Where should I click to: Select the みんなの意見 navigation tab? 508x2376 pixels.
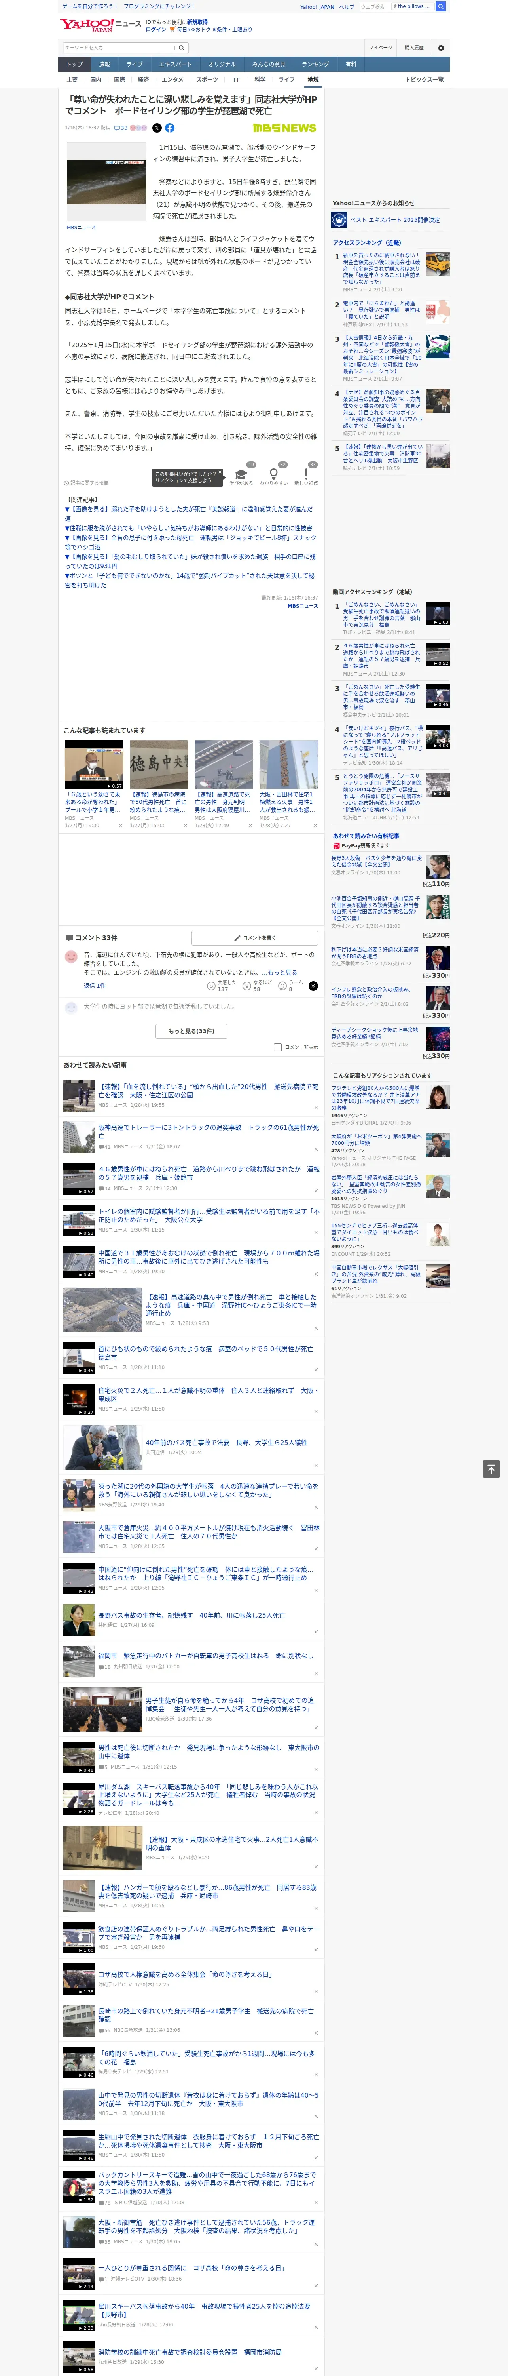pyautogui.click(x=268, y=64)
